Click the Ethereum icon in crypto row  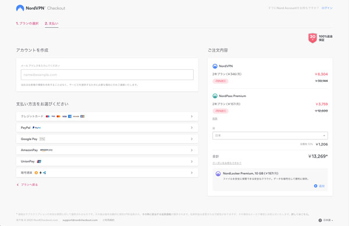tap(41, 173)
